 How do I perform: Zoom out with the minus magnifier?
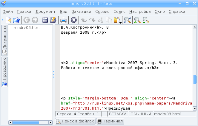tap(146, 20)
